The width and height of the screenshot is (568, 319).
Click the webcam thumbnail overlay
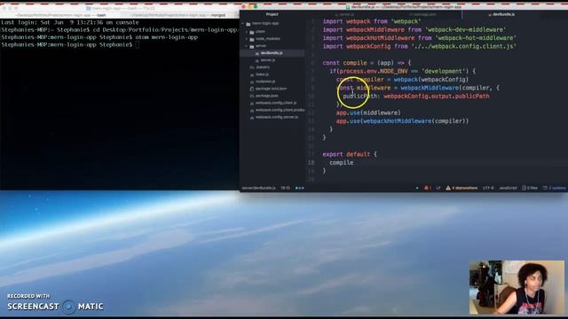(x=517, y=287)
